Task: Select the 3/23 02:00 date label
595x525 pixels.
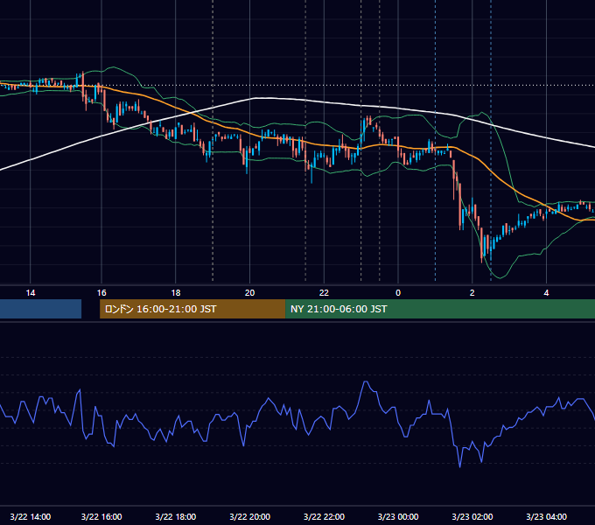Action: (472, 516)
